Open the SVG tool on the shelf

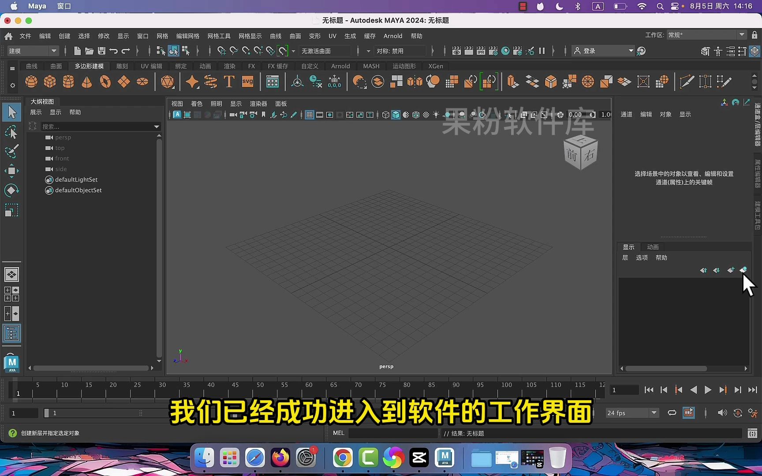[248, 82]
